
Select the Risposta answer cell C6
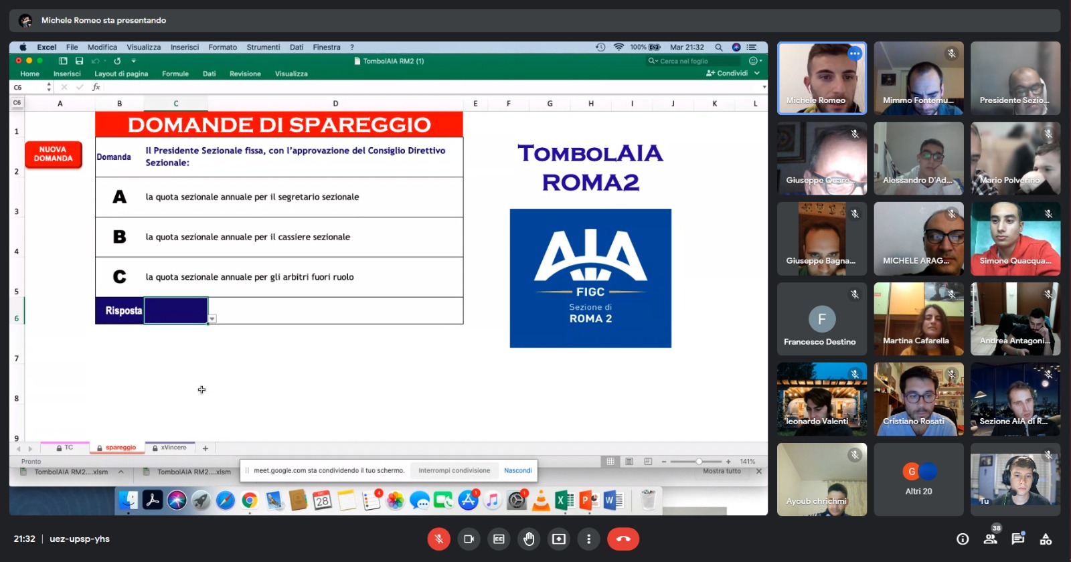(x=176, y=310)
